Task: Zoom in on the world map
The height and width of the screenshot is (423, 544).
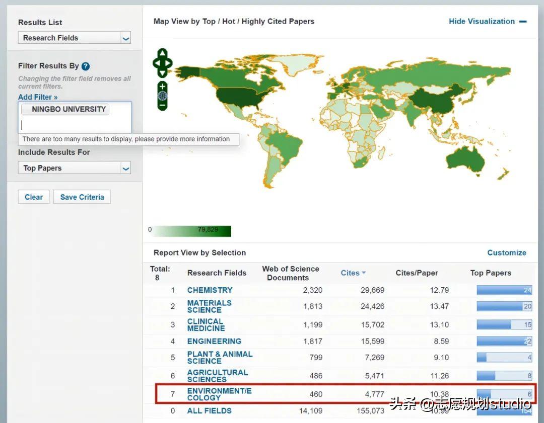Action: tap(162, 87)
